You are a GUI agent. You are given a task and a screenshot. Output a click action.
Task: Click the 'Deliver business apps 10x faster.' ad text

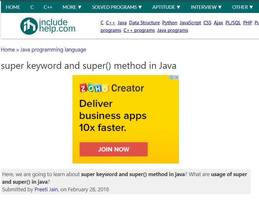pos(113,116)
